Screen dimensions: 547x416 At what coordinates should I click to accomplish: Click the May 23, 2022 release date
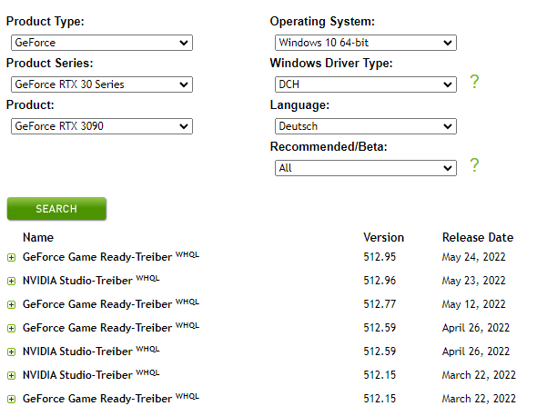473,281
